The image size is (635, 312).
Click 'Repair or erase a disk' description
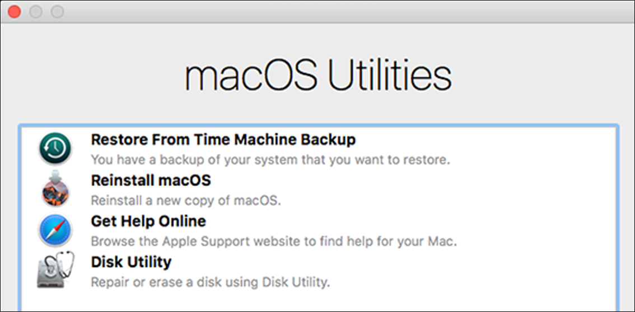[210, 282]
